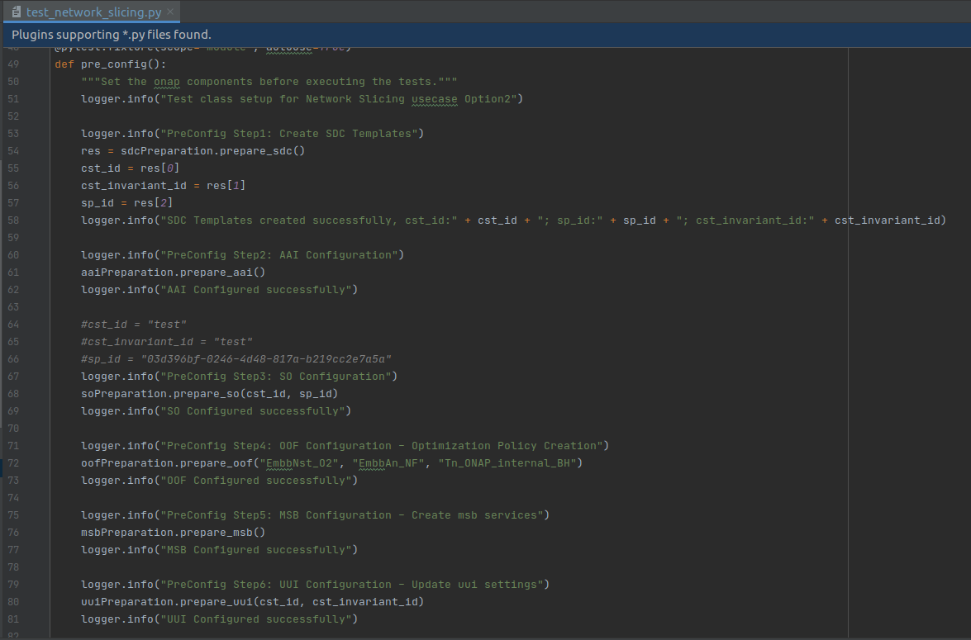Click commented line '#cst_id = "test"'

coord(134,325)
